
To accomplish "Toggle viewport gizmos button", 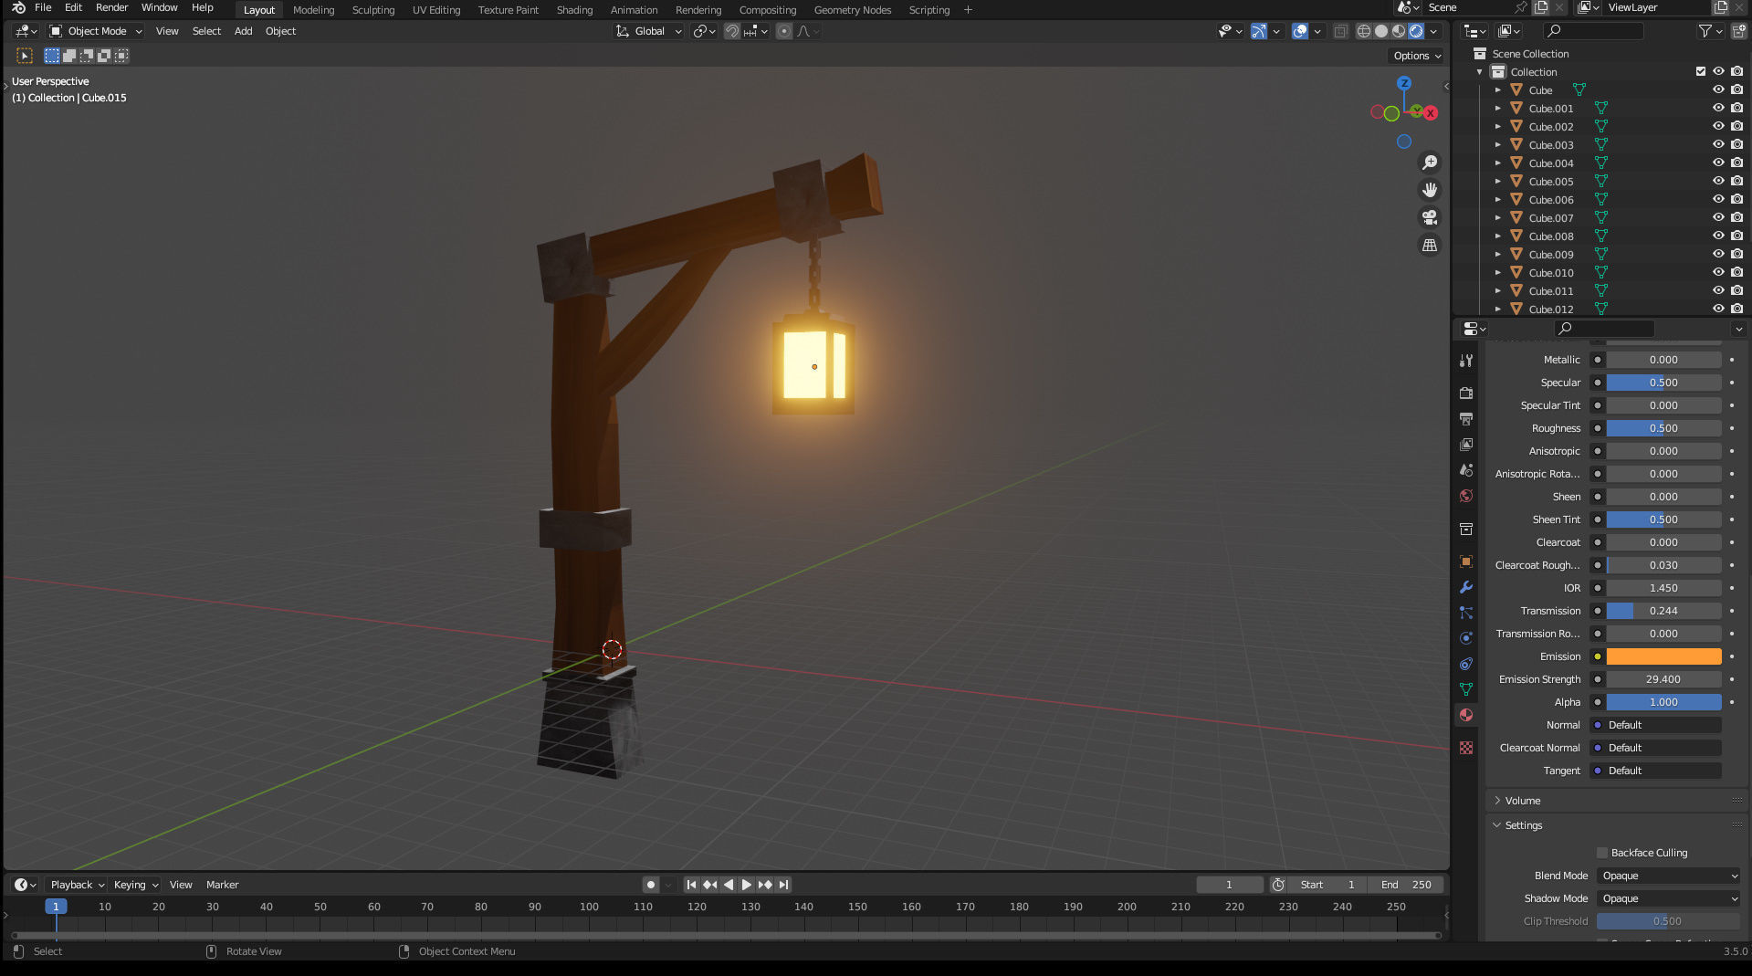I will 1259,31.
